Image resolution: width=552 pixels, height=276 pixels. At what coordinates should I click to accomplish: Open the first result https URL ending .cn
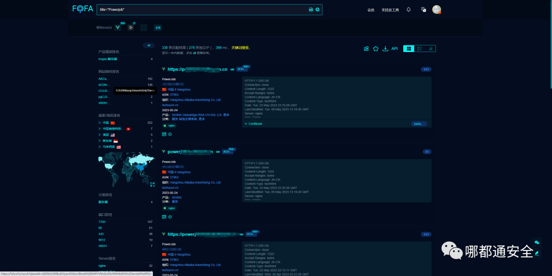click(197, 69)
